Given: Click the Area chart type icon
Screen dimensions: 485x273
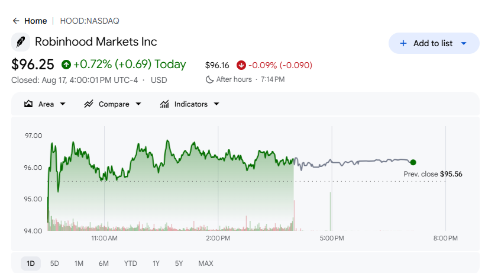Looking at the screenshot, I should click(x=28, y=104).
